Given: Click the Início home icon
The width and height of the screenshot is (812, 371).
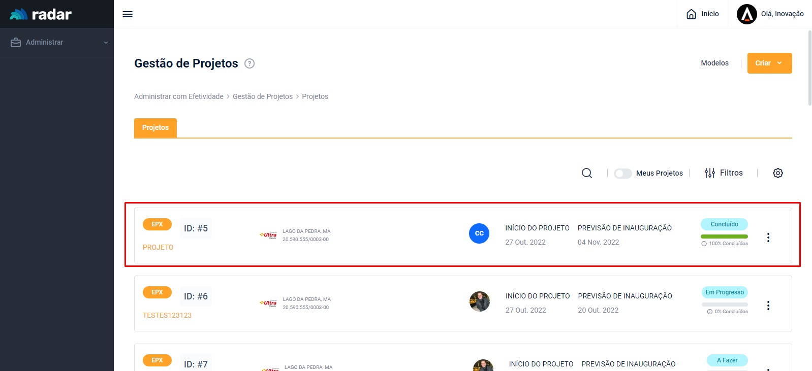Looking at the screenshot, I should pos(691,14).
